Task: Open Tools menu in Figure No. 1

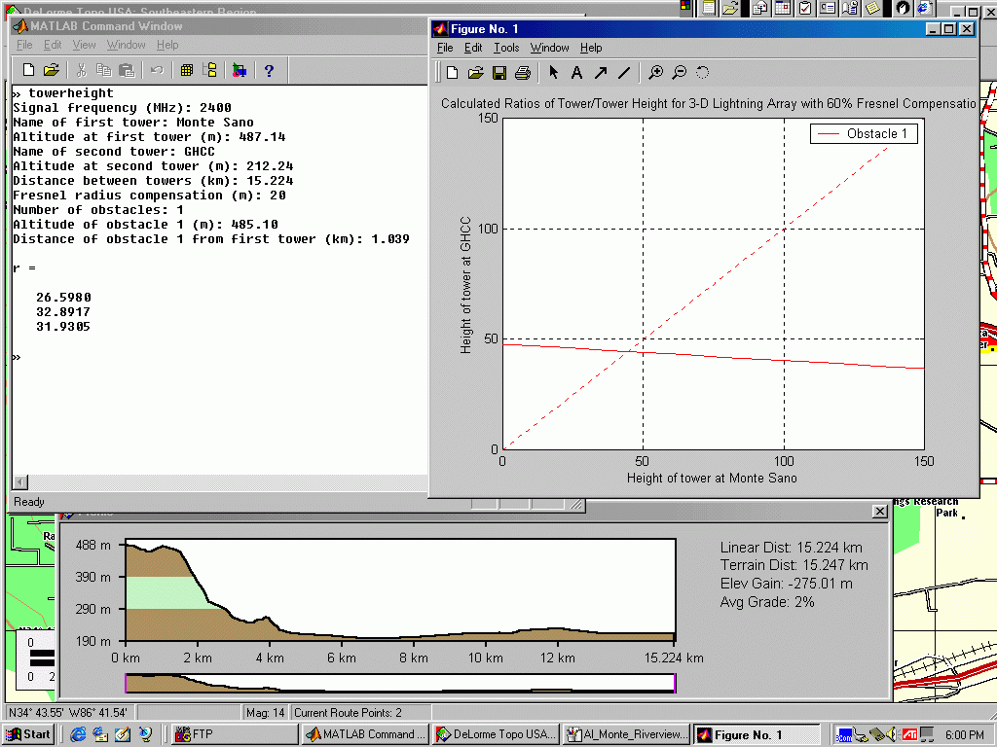Action: point(506,48)
